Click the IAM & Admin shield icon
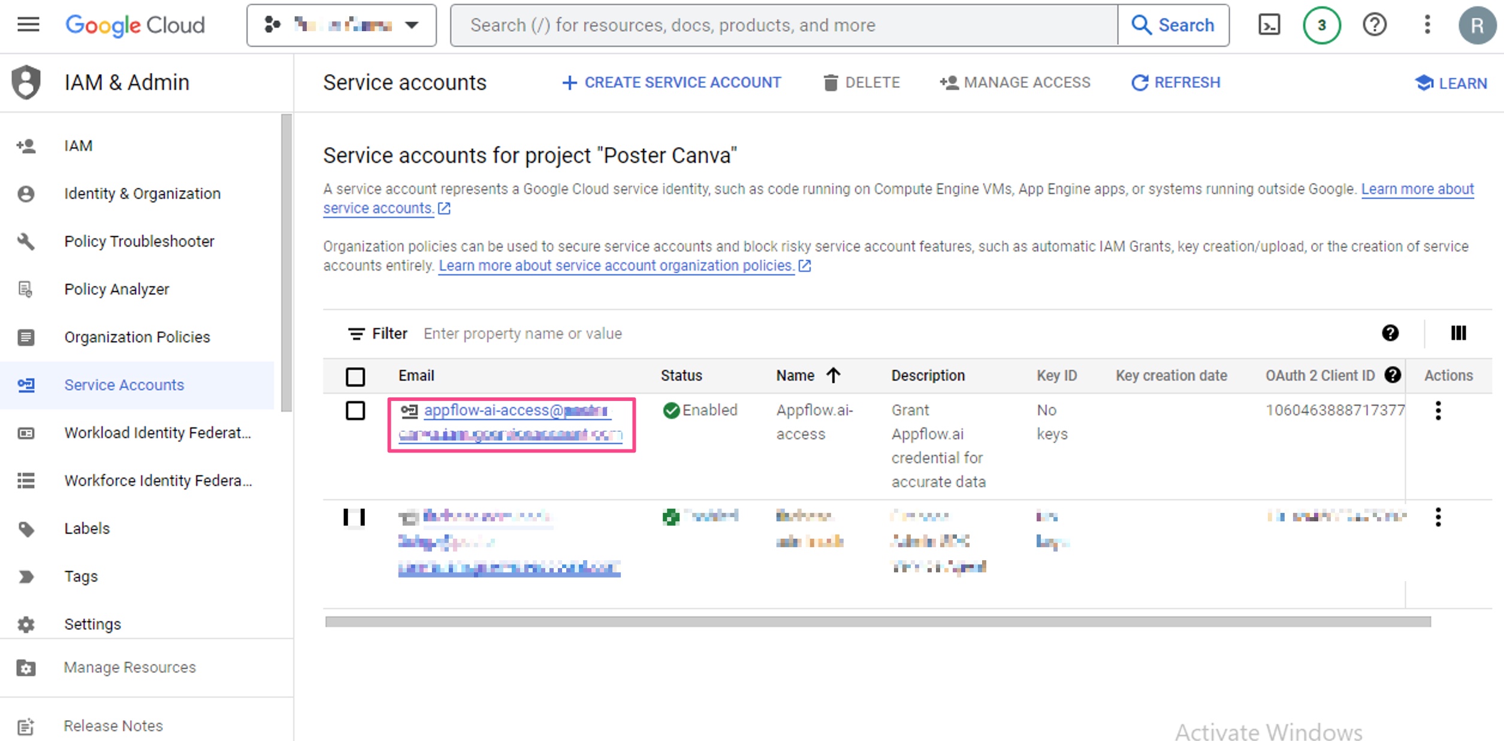Screen dimensions: 1504x741 click(26, 81)
